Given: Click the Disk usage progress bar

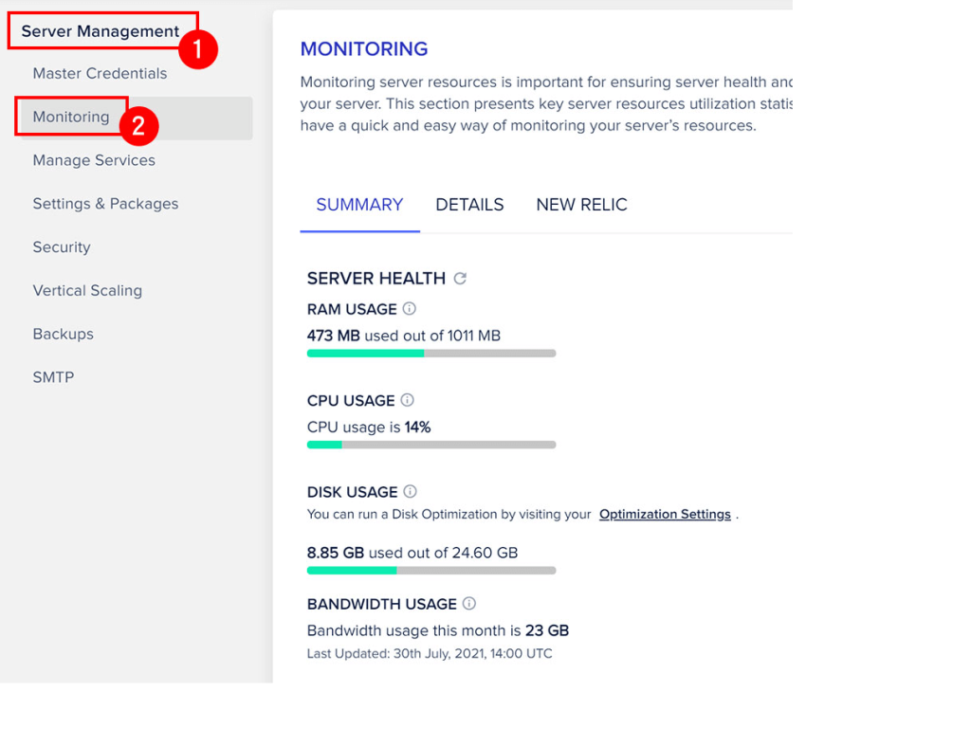Looking at the screenshot, I should coord(431,571).
